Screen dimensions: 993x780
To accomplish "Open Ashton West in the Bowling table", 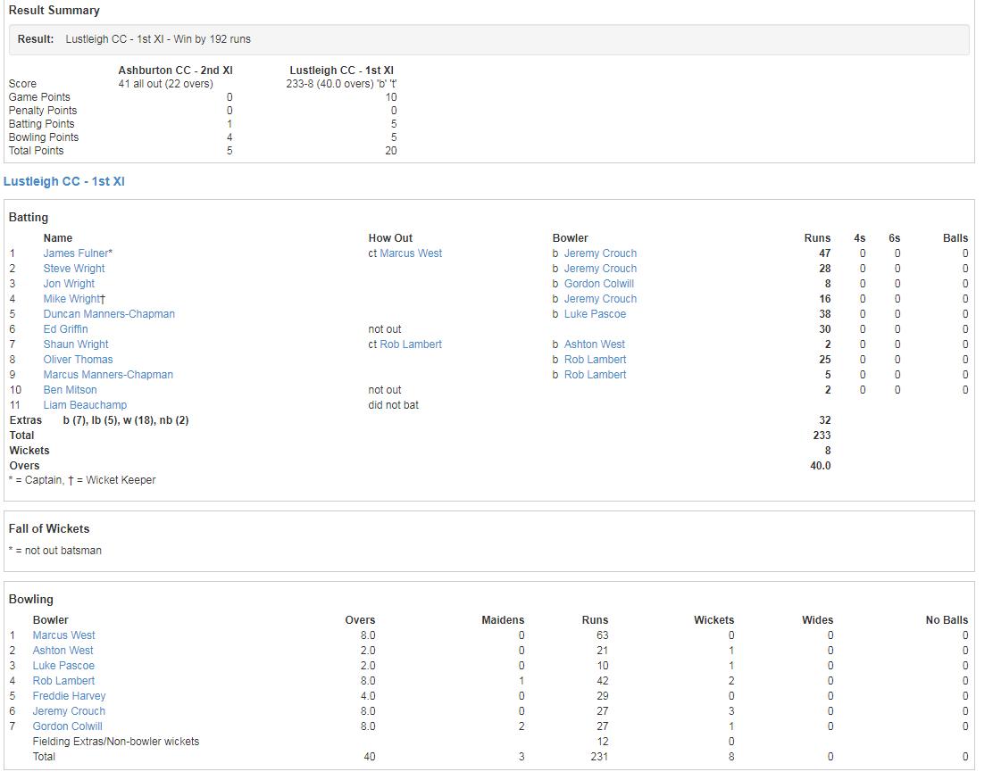I will [x=63, y=651].
